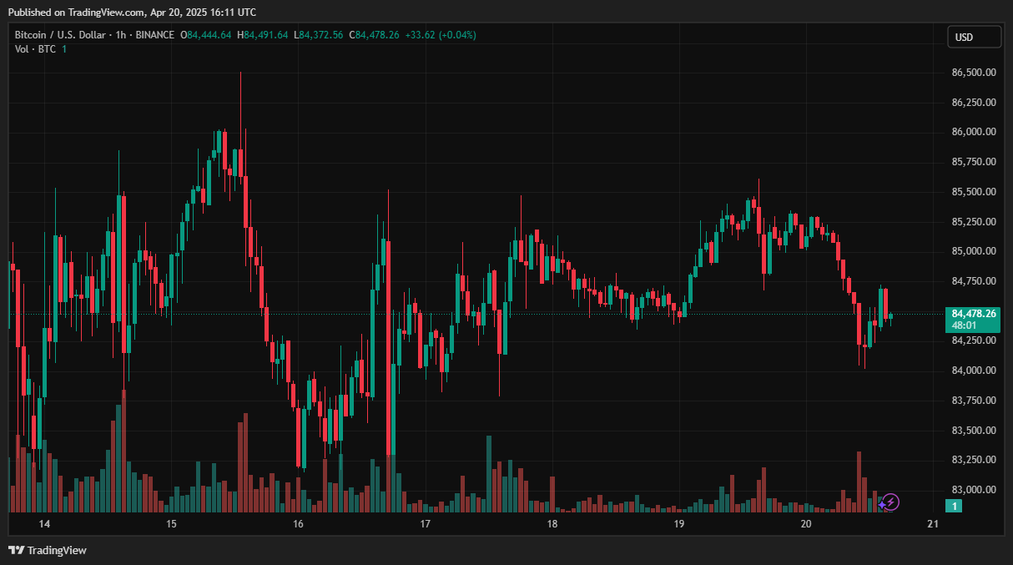
Task: Click the Vol · BTC indicator label
Action: pos(35,49)
